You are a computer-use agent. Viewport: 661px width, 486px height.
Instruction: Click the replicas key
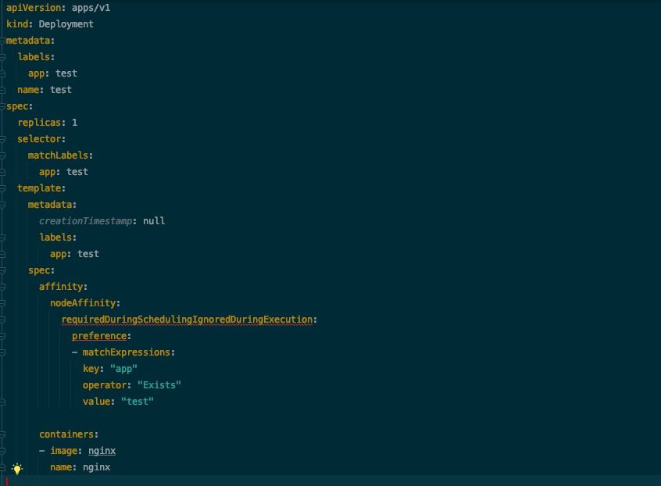tap(39, 123)
